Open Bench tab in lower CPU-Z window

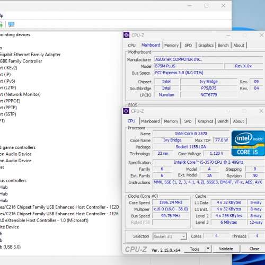coord(223,121)
